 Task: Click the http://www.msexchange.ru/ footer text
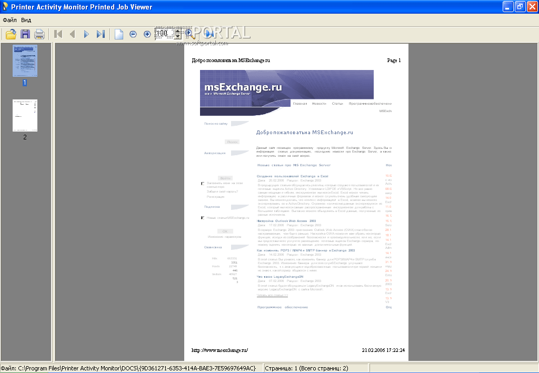pos(219,350)
